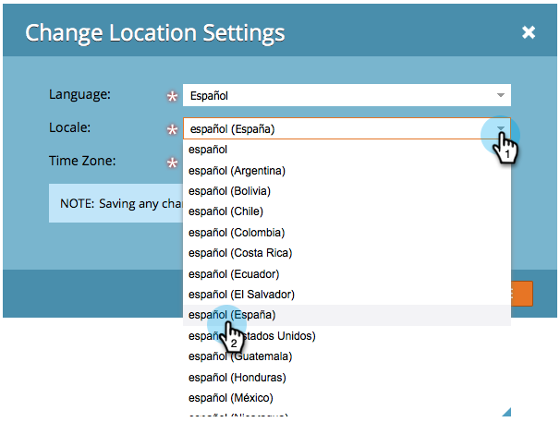Click the Language field showing Español

[x=347, y=95]
